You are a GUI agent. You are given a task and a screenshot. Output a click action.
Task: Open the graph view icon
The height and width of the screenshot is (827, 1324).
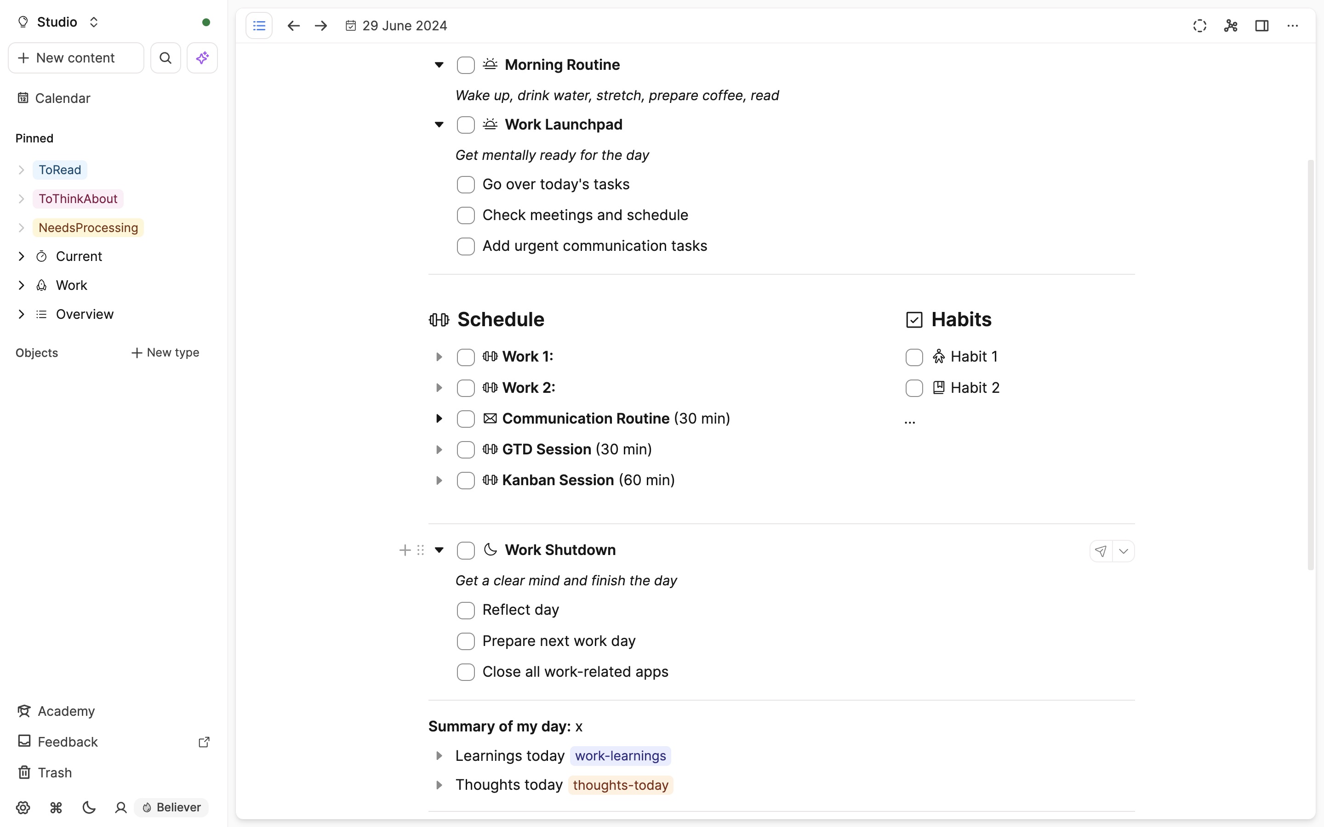tap(1230, 26)
